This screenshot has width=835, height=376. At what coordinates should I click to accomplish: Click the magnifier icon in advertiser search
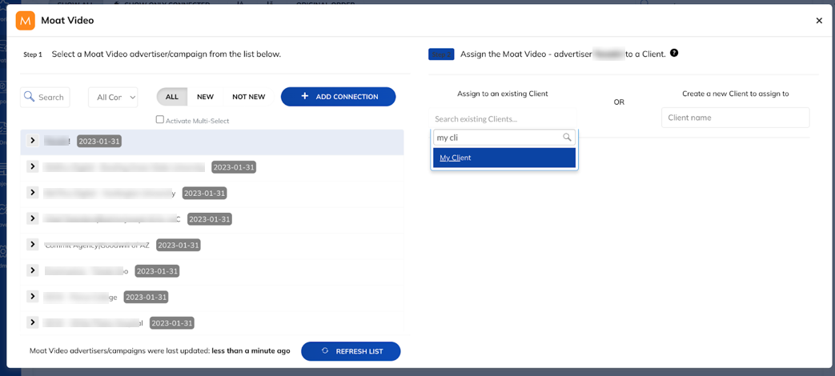pyautogui.click(x=30, y=97)
